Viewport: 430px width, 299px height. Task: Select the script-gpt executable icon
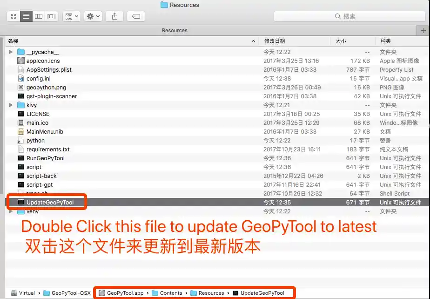point(21,184)
